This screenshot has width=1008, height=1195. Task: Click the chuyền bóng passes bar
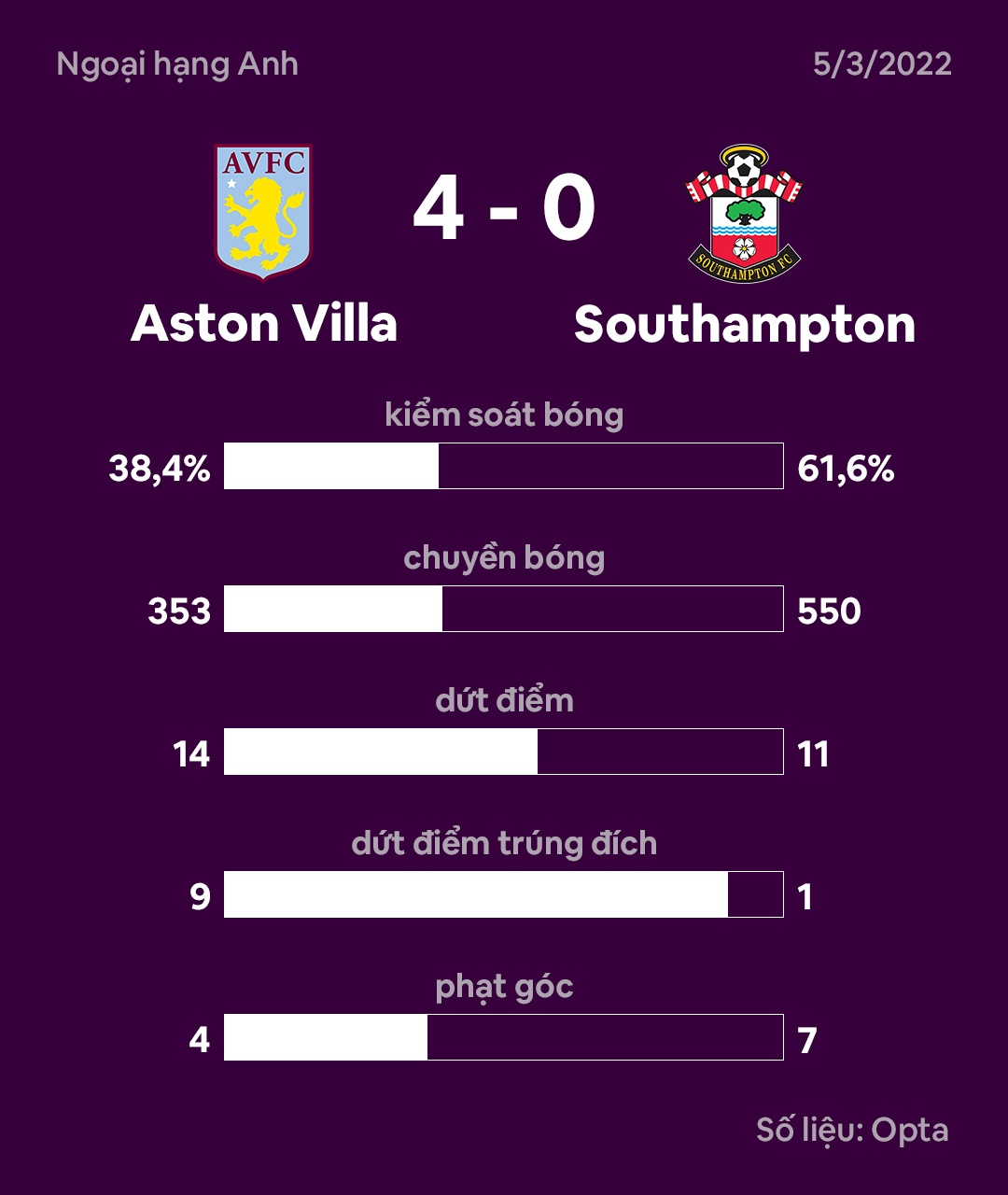(503, 609)
